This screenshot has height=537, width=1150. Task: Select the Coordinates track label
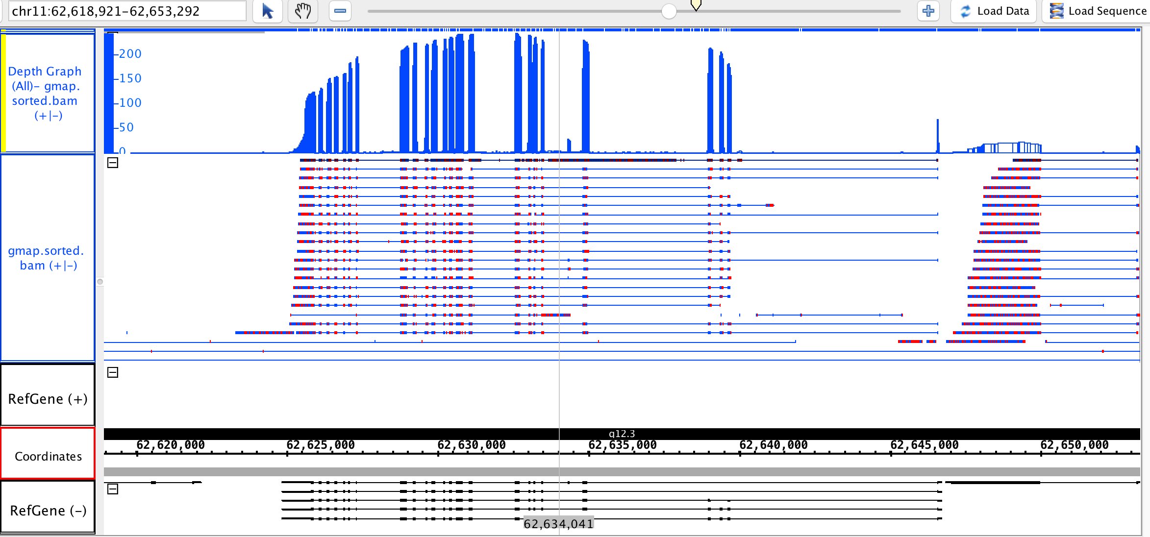pos(48,453)
